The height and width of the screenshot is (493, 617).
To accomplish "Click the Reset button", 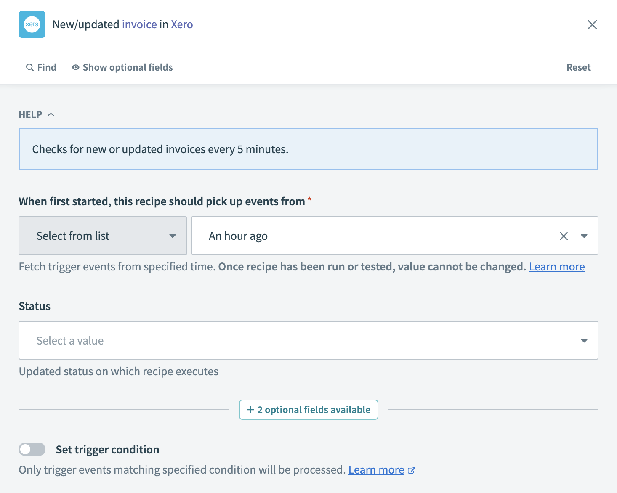I will point(578,67).
